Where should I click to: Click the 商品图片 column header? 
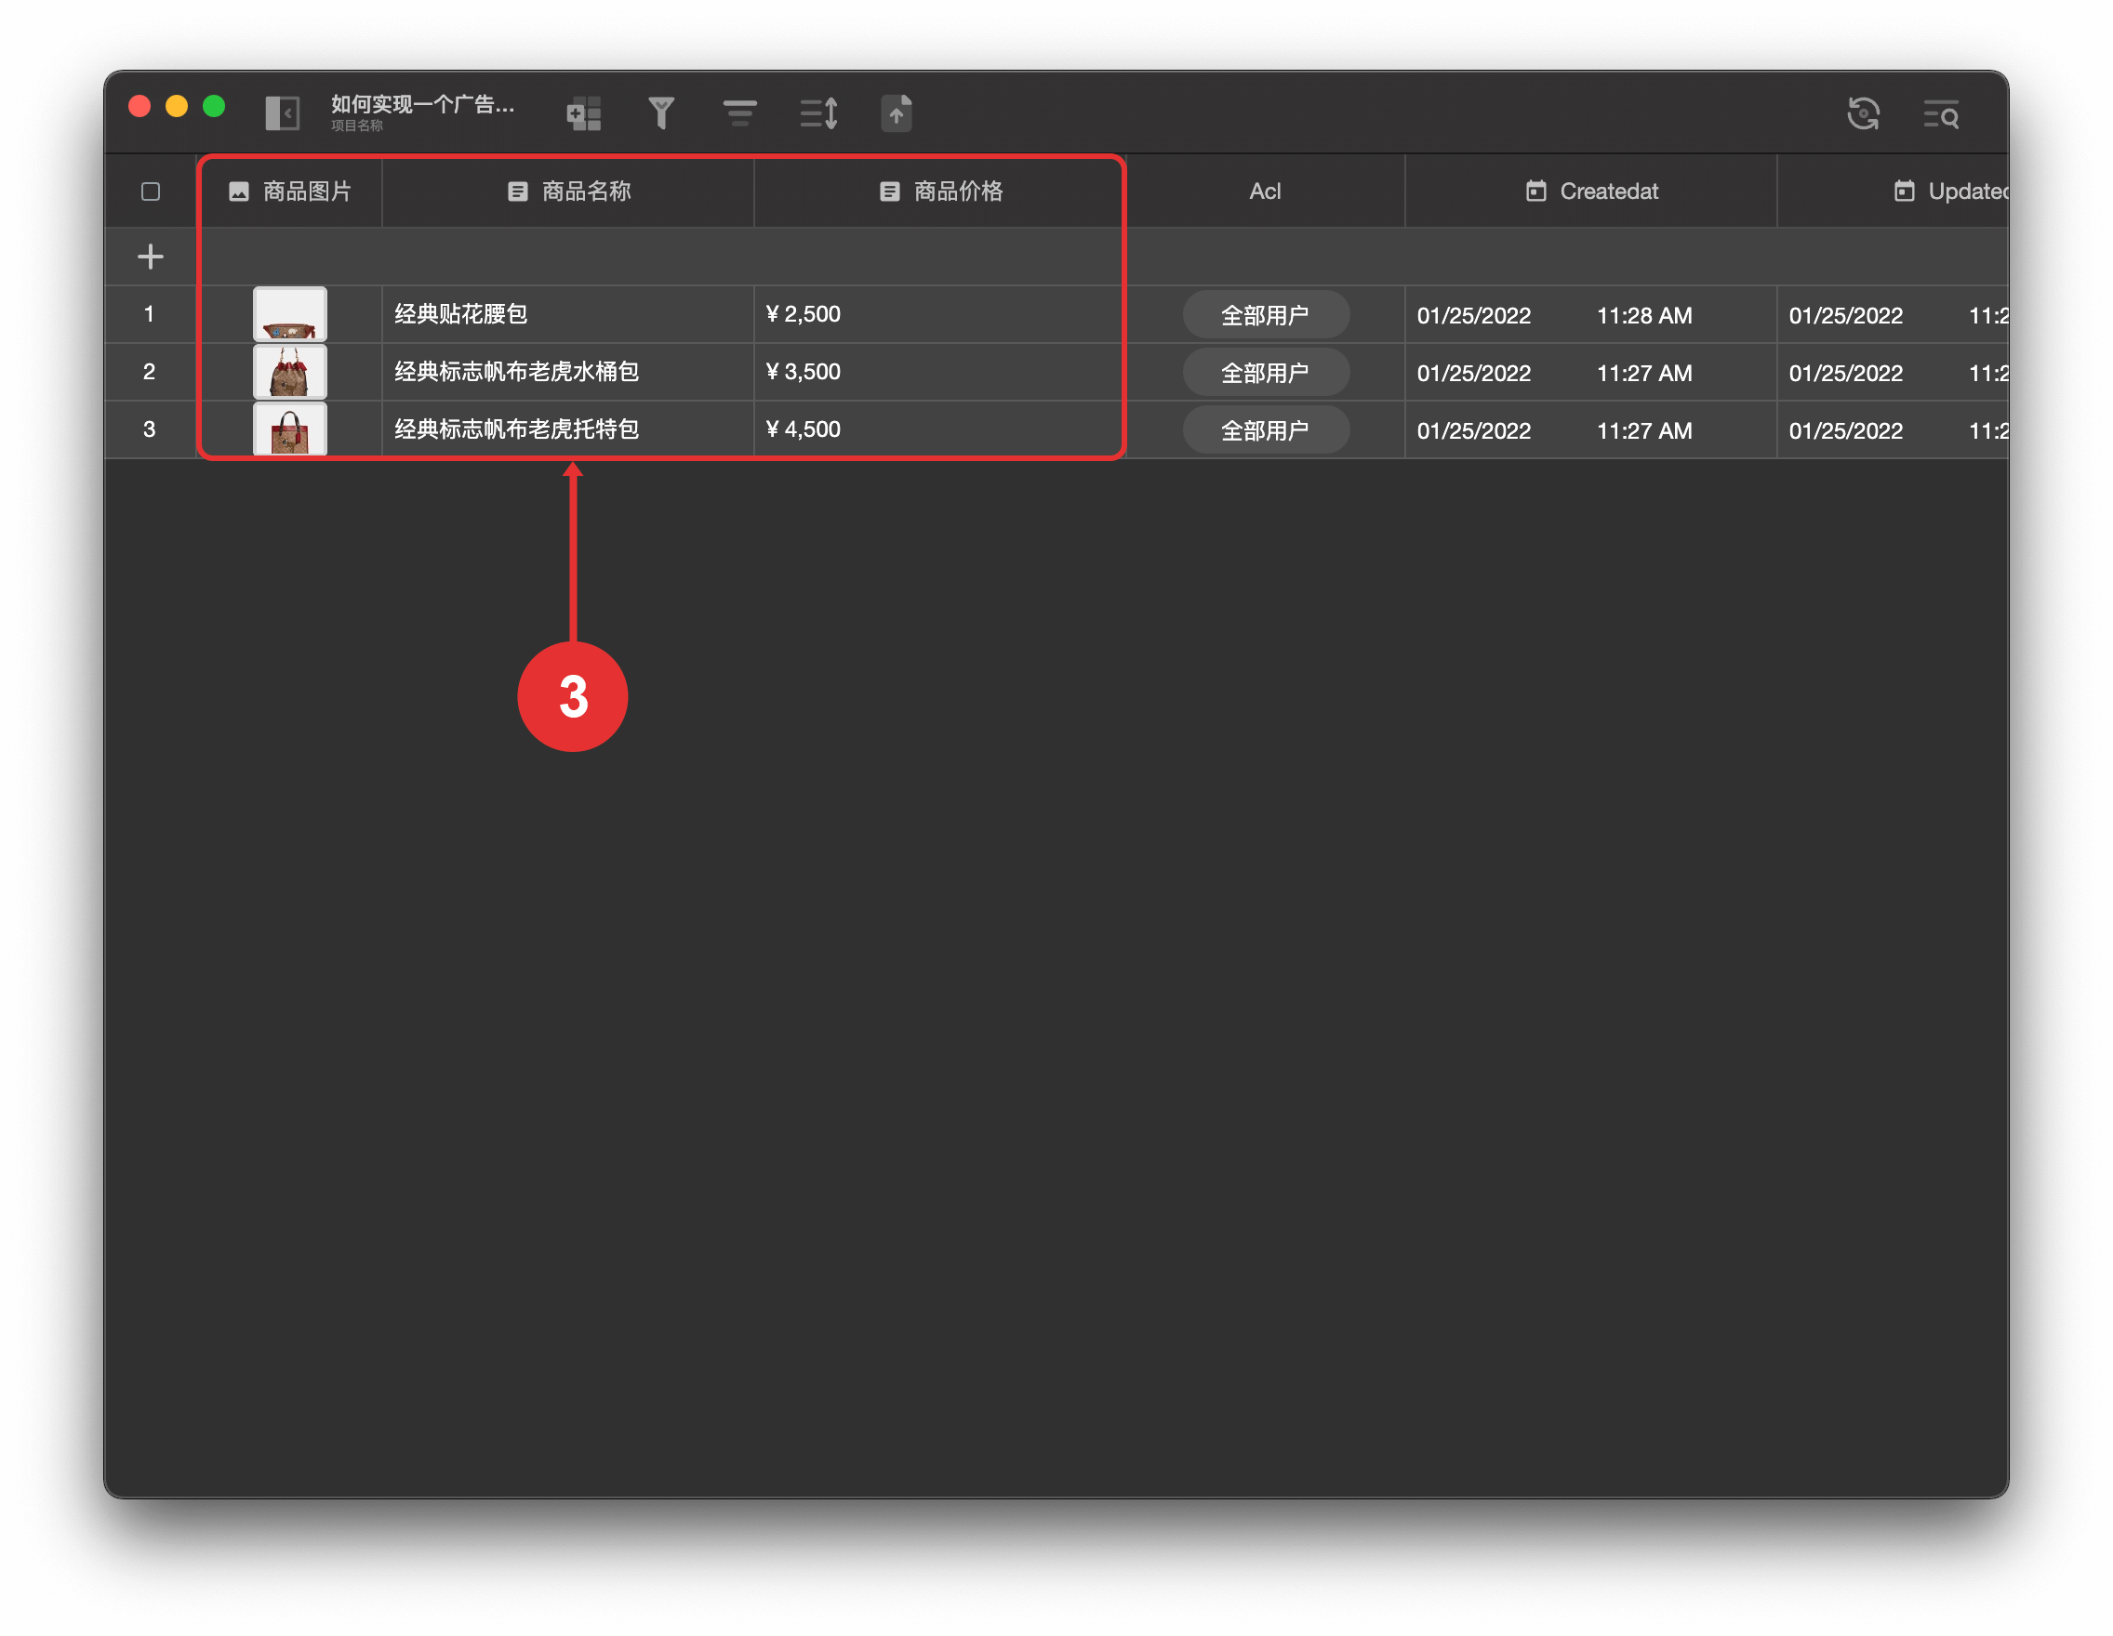(290, 191)
